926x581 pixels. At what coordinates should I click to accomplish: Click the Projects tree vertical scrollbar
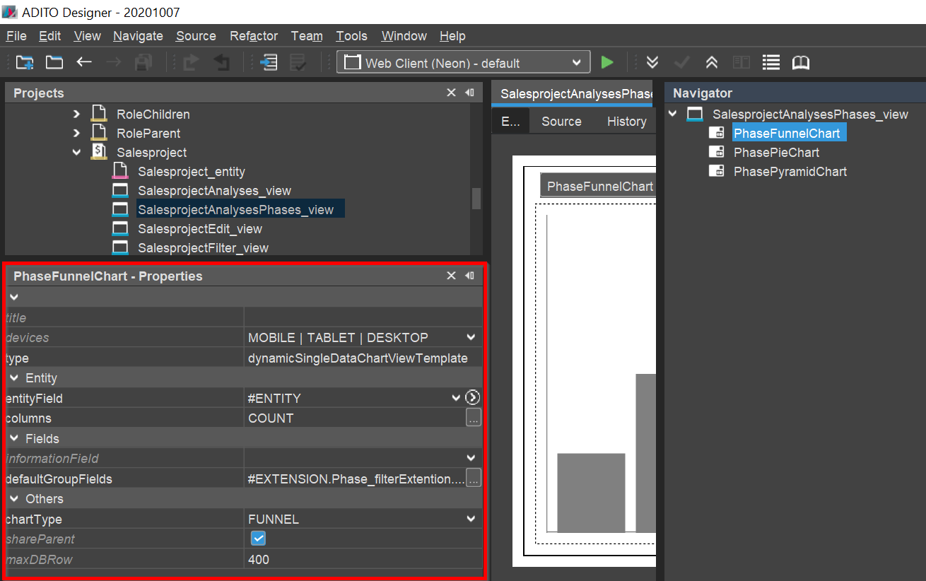476,198
